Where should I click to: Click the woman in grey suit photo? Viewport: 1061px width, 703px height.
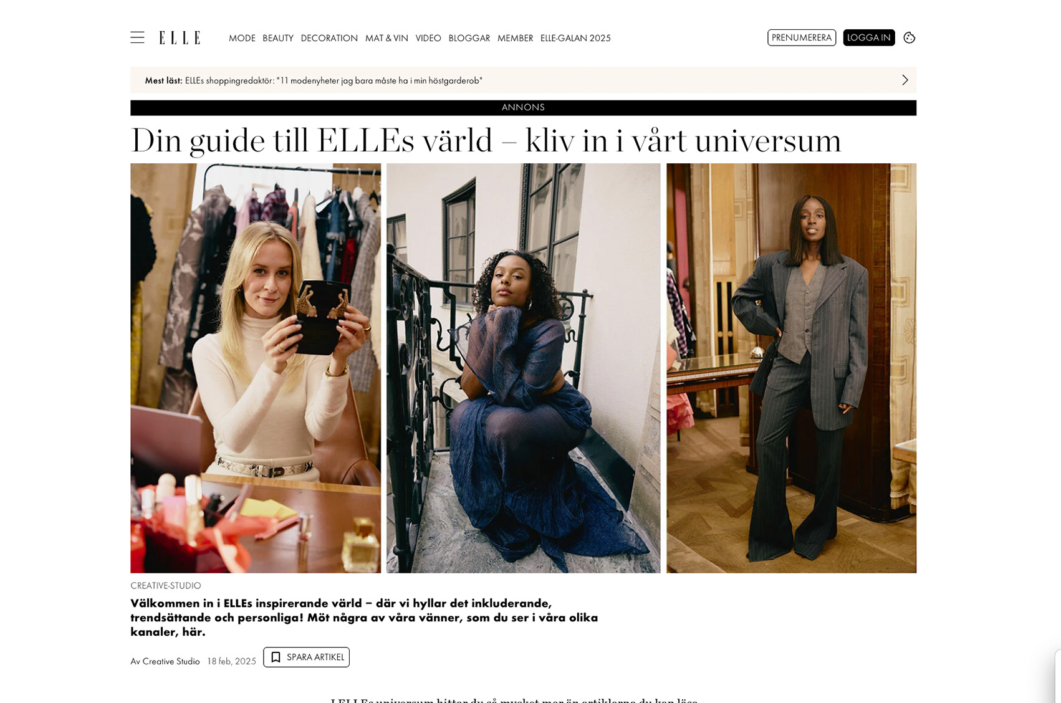click(x=792, y=368)
